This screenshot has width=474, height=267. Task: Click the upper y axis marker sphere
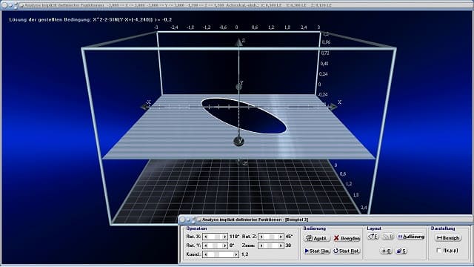(238, 88)
